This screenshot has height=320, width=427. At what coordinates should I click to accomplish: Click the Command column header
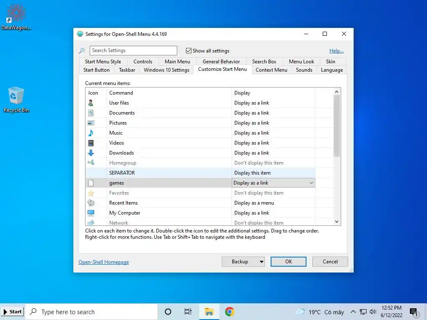169,93
